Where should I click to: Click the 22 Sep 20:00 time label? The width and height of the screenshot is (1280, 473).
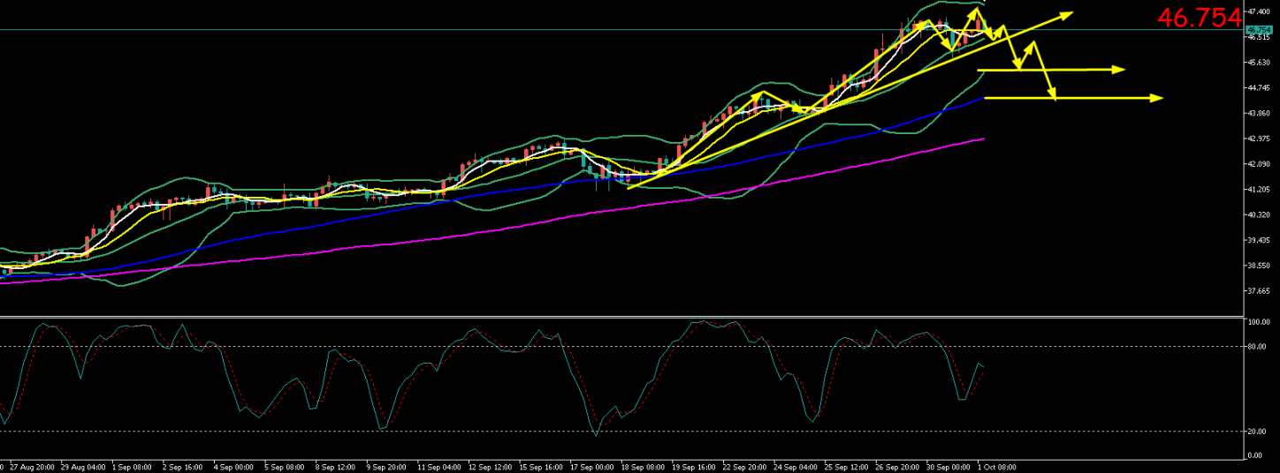pos(745,466)
